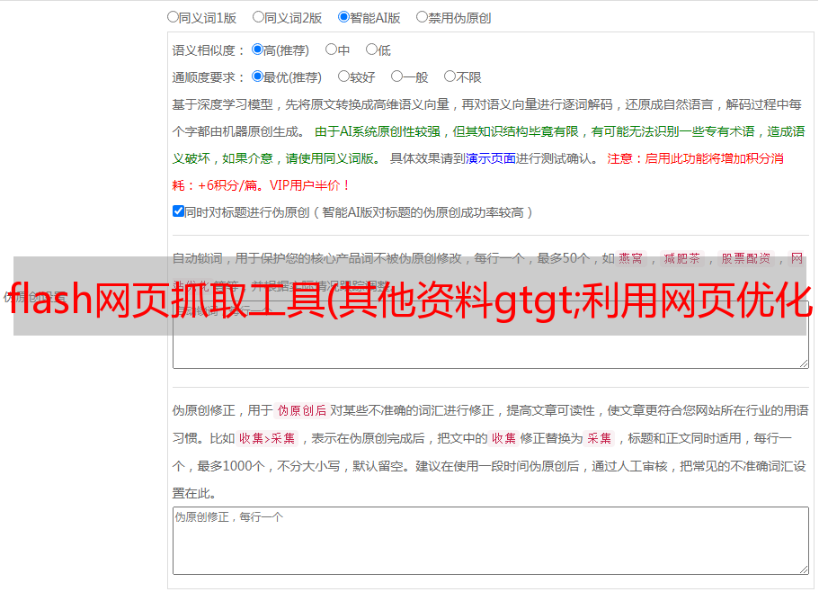Select the 同义词2版 radio option
Screen dimensions: 819x592
tap(258, 17)
